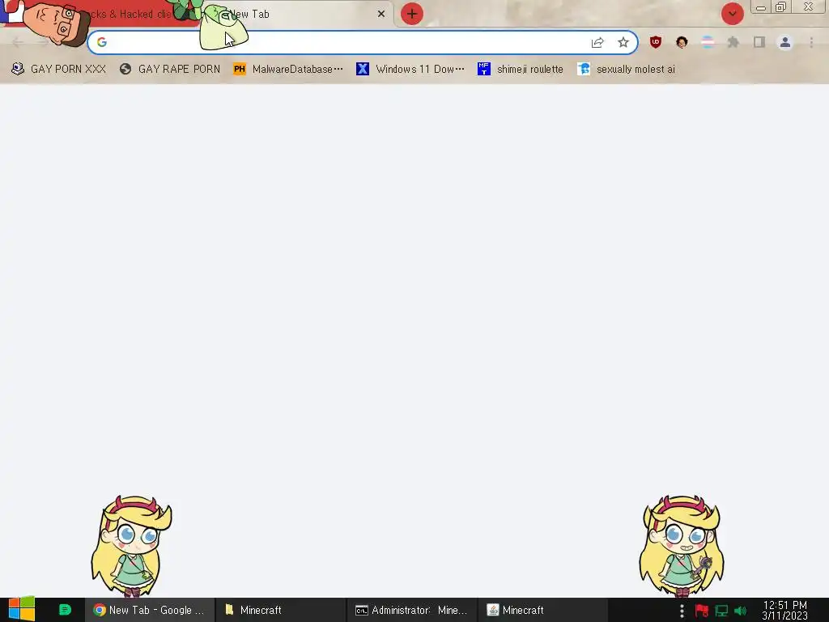
Task: Open the clock showing 12:51 PM
Action: pos(784,611)
